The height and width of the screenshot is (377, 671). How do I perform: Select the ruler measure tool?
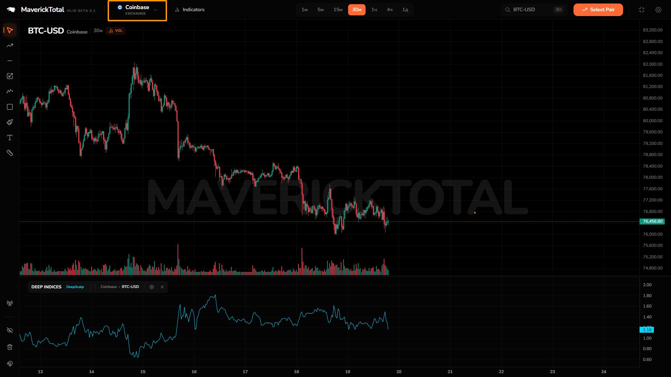coord(10,153)
